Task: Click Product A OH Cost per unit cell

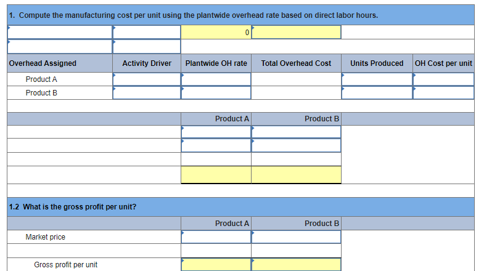Action: tap(443, 79)
